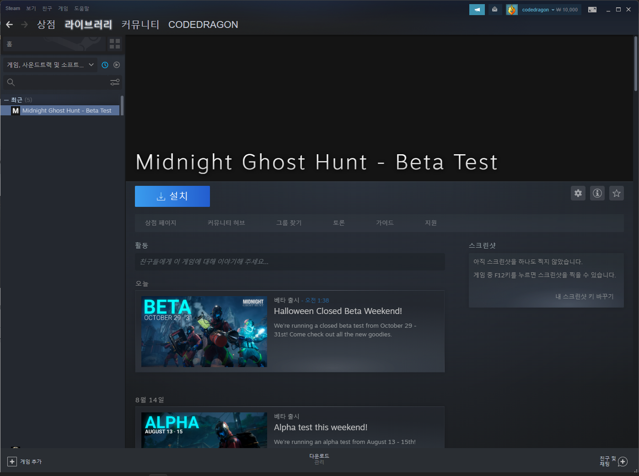Image resolution: width=639 pixels, height=476 pixels.
Task: Open the 친구 menu
Action: pyautogui.click(x=47, y=8)
